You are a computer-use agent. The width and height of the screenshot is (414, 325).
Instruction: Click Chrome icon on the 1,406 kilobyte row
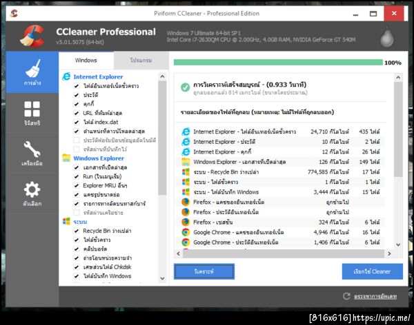click(x=186, y=242)
